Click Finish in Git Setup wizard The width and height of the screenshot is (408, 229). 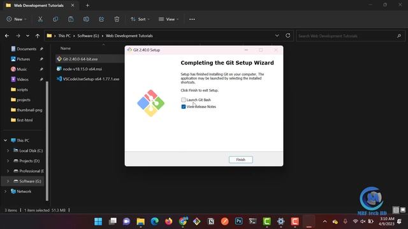tap(241, 160)
